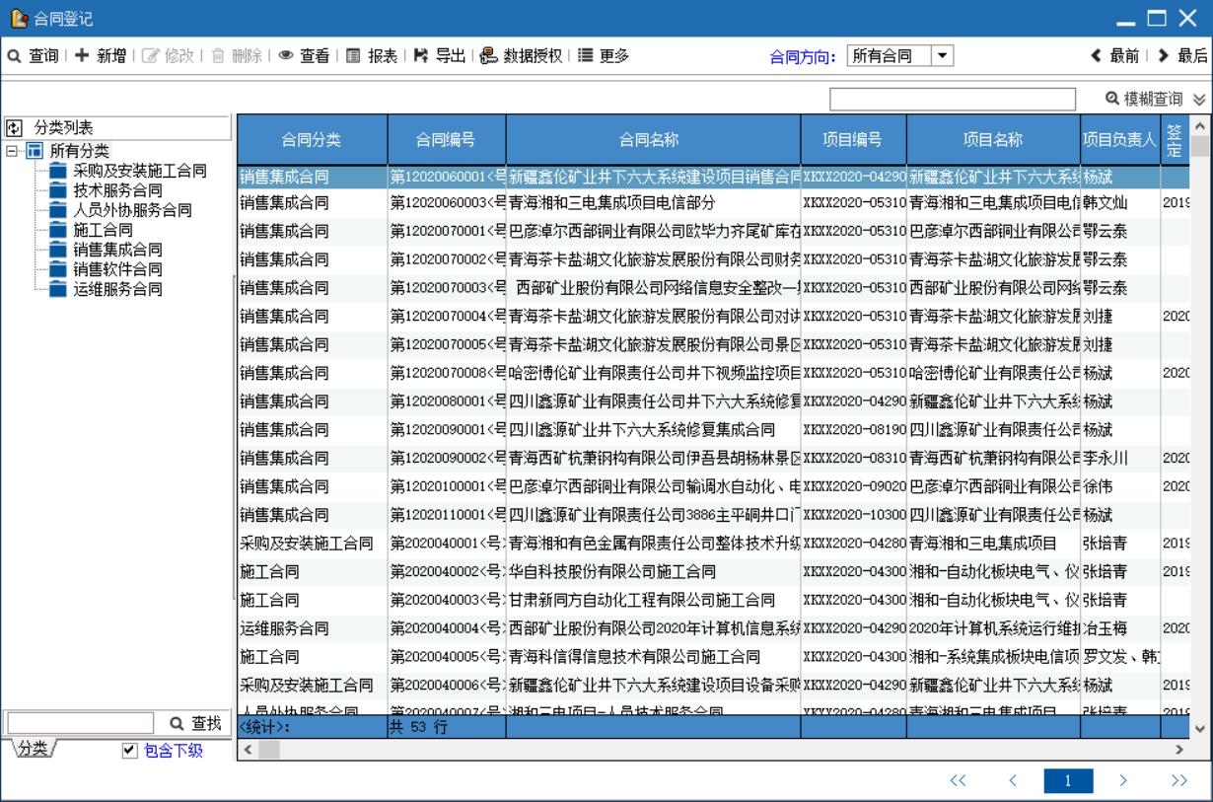The height and width of the screenshot is (802, 1213).
Task: Click the 模糊查询 magnifier icon
Action: [x=1112, y=99]
